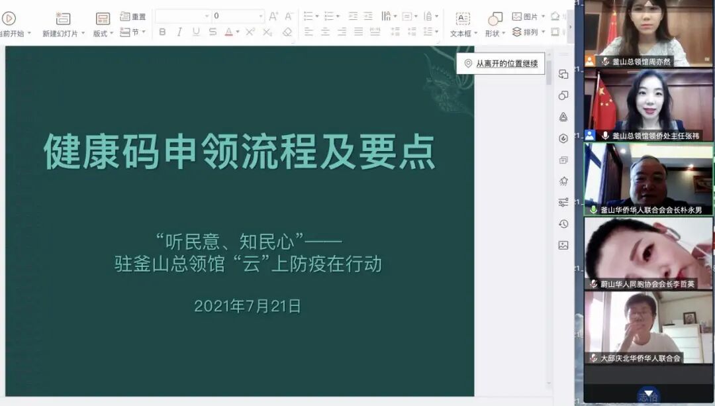
Task: Align text left
Action: [309, 32]
